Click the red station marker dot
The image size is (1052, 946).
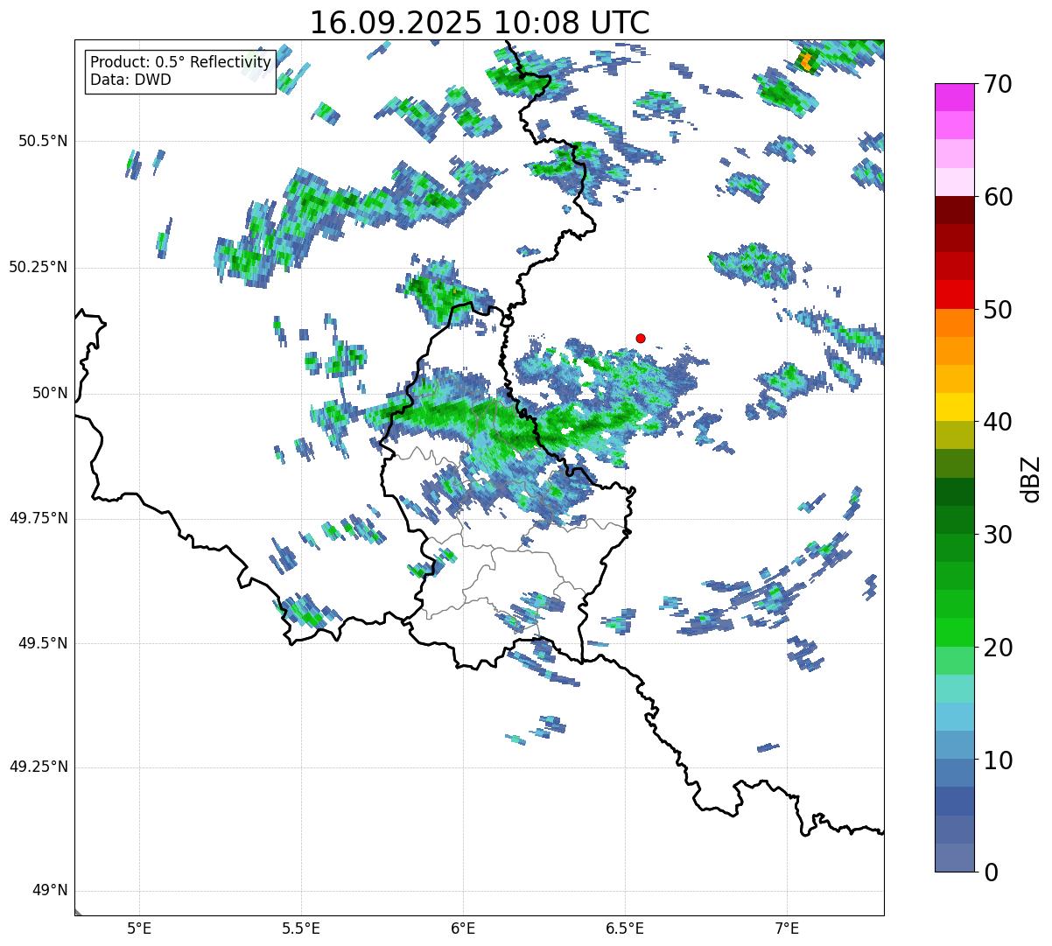641,338
